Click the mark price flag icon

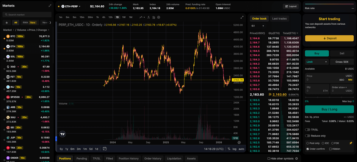tap(270, 95)
